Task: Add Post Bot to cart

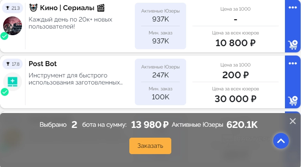Action: [x=293, y=101]
